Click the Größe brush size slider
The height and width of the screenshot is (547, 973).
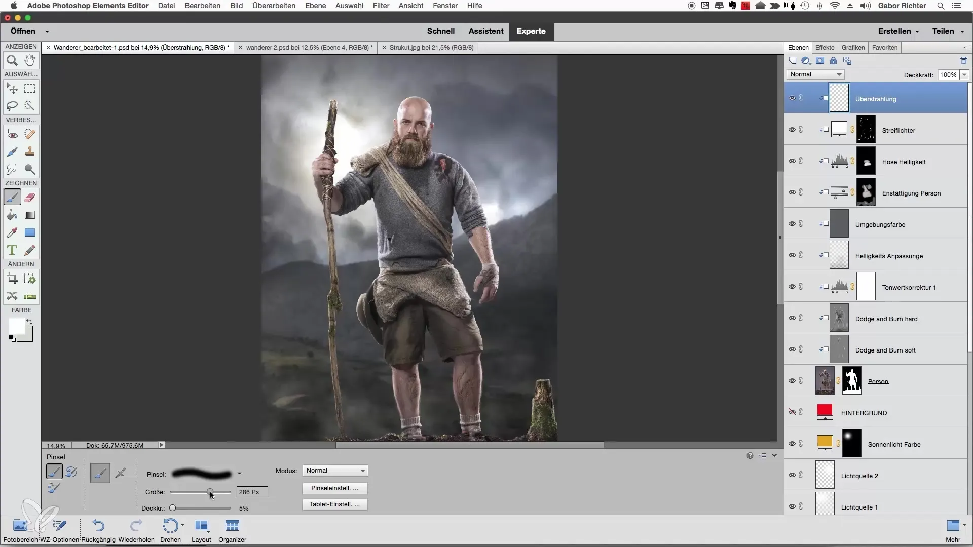(x=201, y=492)
